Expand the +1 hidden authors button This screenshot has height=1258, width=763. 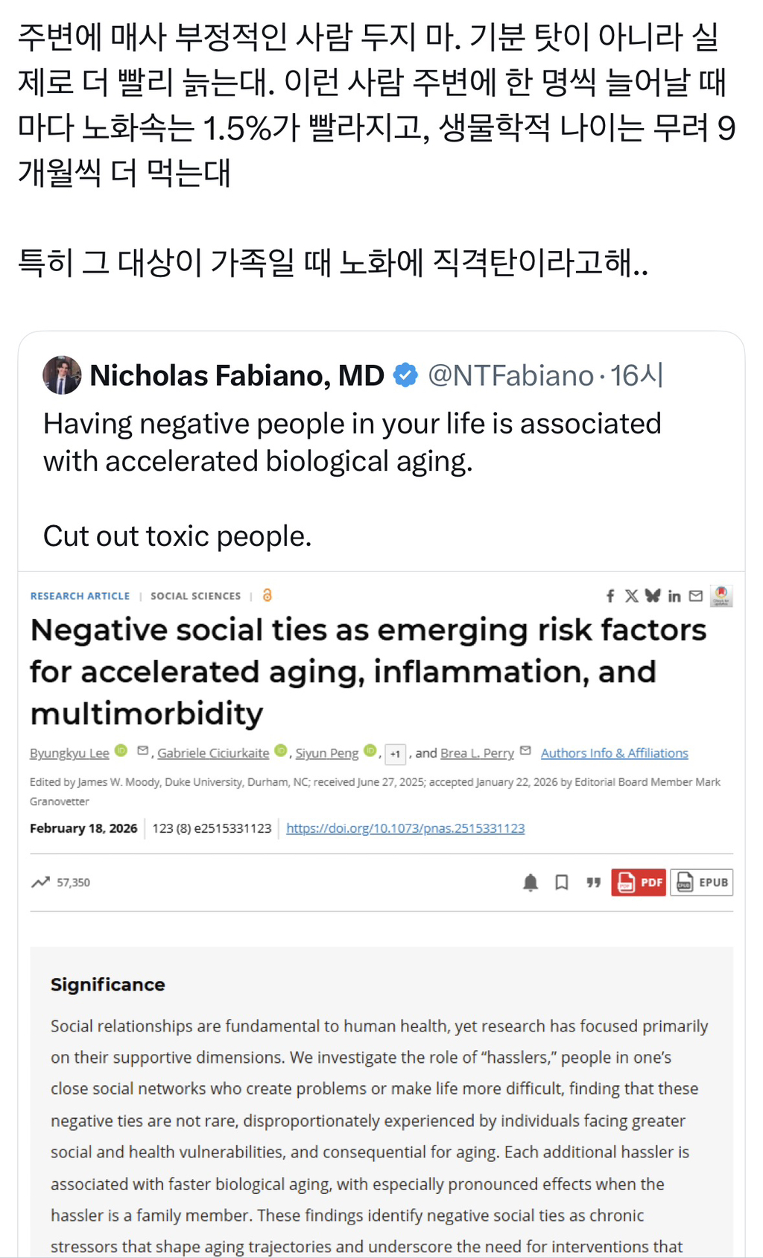click(395, 754)
